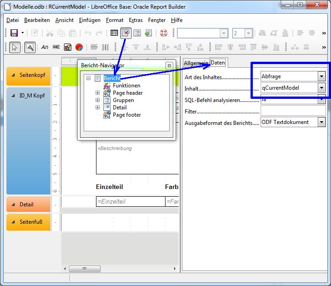This screenshot has height=286, width=331.
Task: Insert a Text Box field icon
Action: point(56,47)
